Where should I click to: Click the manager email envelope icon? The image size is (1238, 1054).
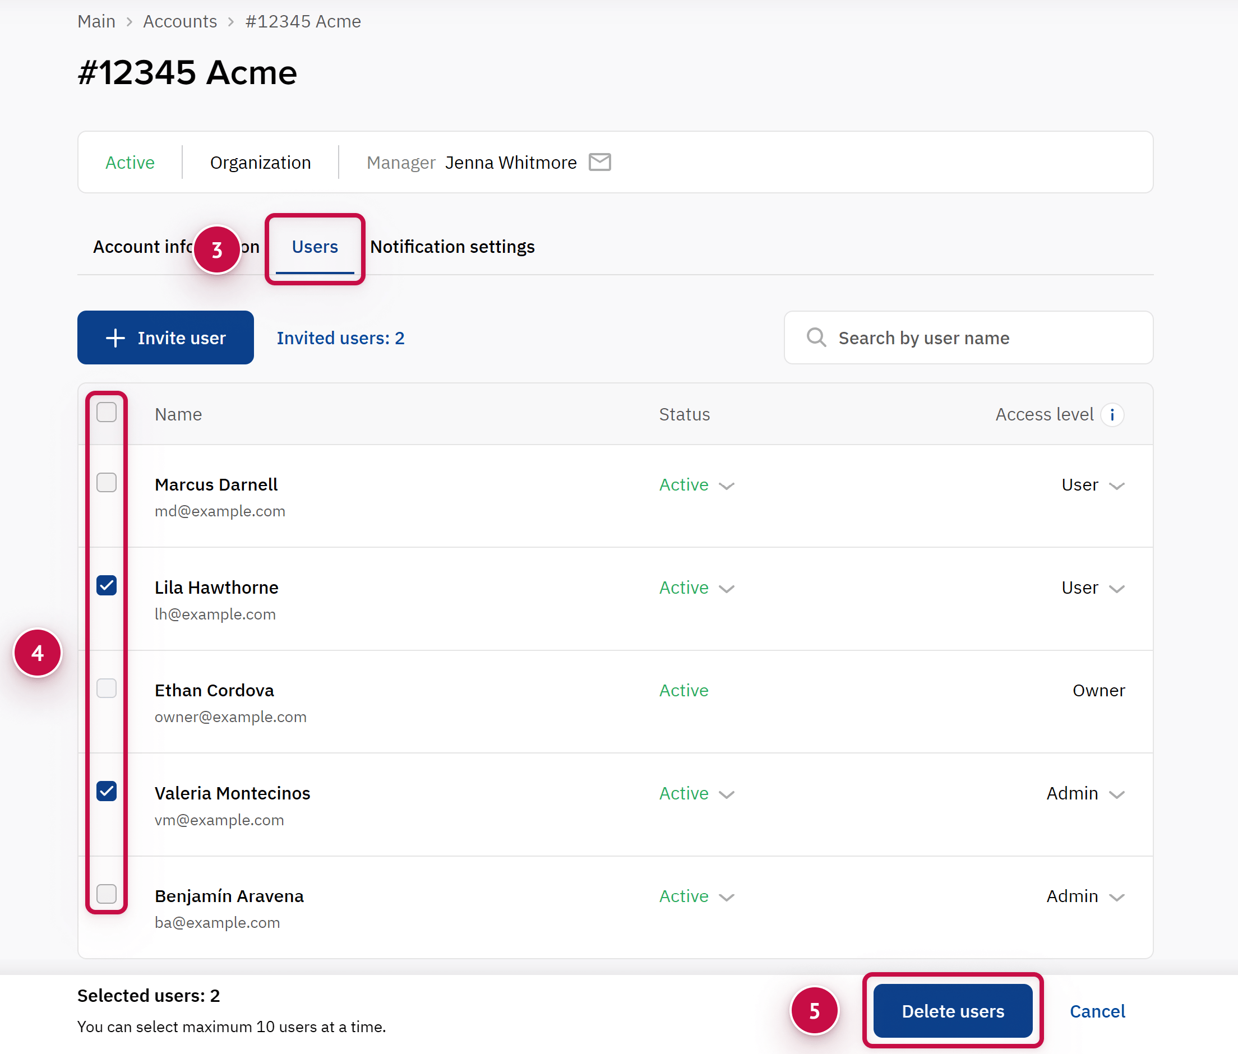pyautogui.click(x=599, y=162)
